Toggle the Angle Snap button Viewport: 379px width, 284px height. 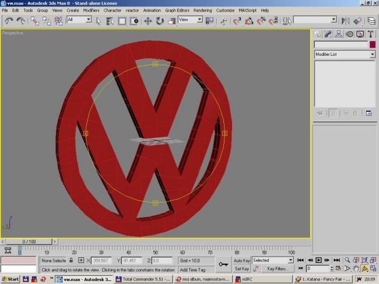[x=249, y=21]
